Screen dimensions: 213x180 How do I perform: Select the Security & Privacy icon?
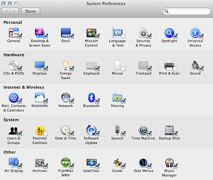143,33
